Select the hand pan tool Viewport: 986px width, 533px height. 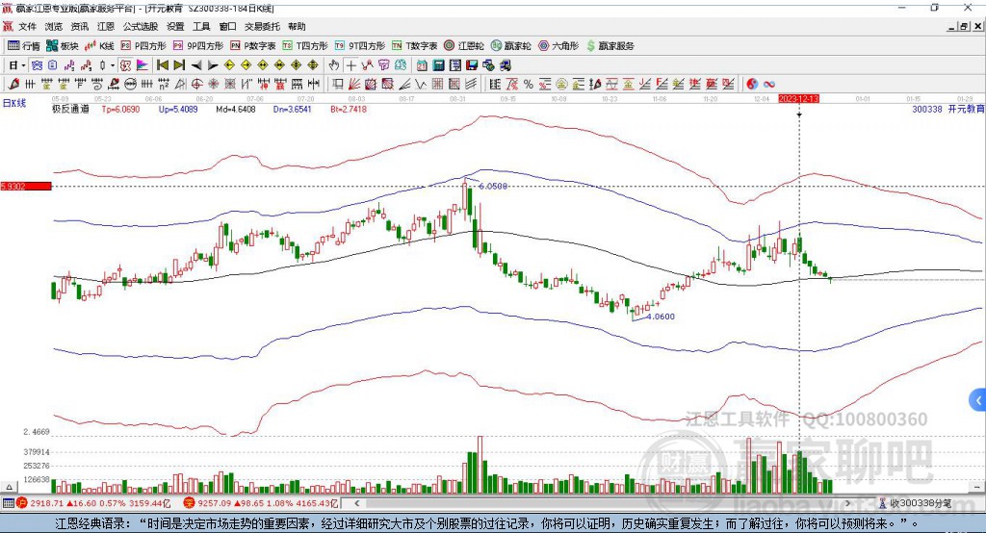[x=334, y=65]
